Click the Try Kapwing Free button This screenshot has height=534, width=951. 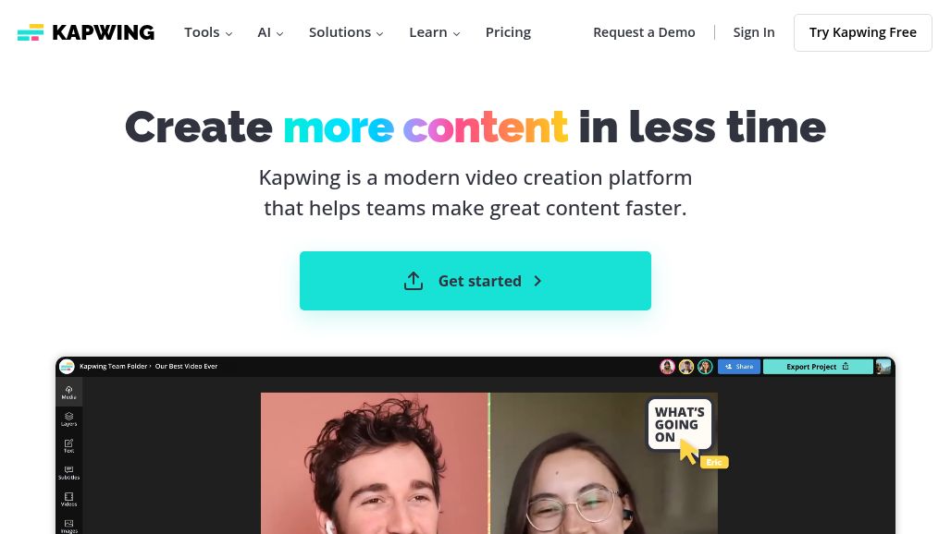862,32
